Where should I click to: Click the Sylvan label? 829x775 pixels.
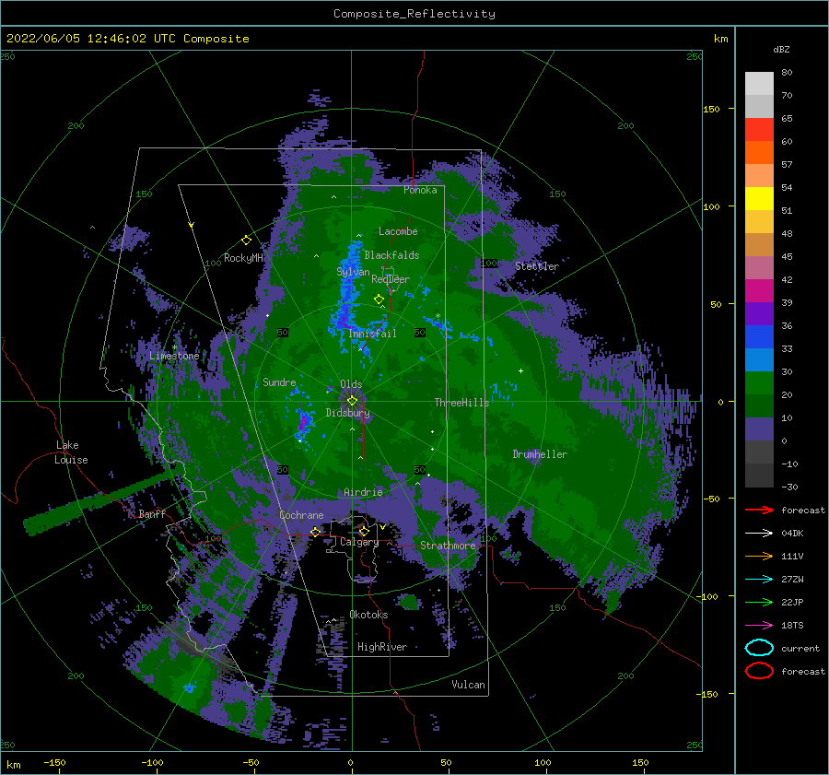[353, 272]
